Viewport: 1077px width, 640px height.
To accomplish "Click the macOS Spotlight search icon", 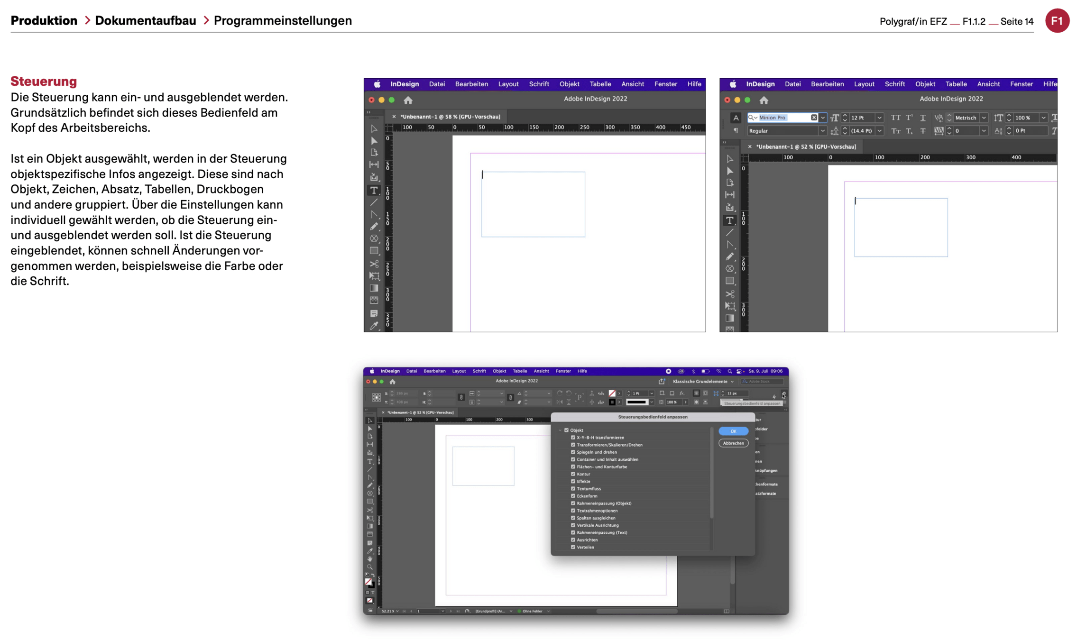I will [x=729, y=371].
